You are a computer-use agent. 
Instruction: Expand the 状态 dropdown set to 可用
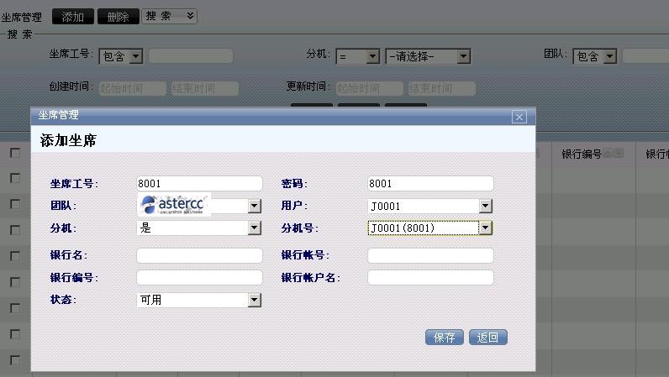(254, 300)
